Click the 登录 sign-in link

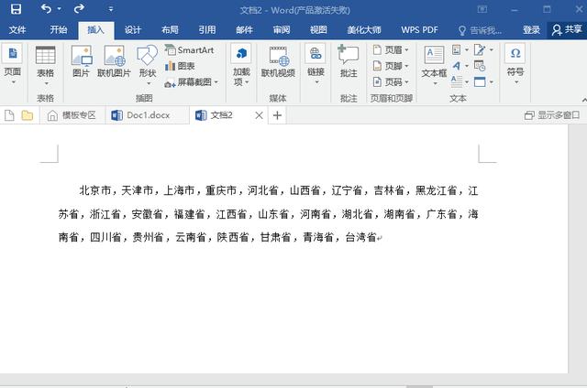tap(531, 30)
